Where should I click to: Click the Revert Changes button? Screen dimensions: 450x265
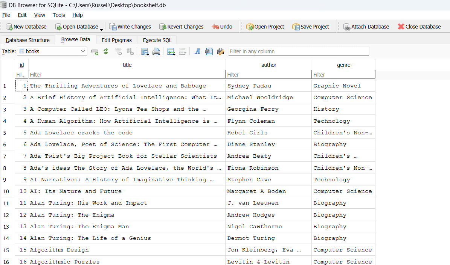(181, 27)
